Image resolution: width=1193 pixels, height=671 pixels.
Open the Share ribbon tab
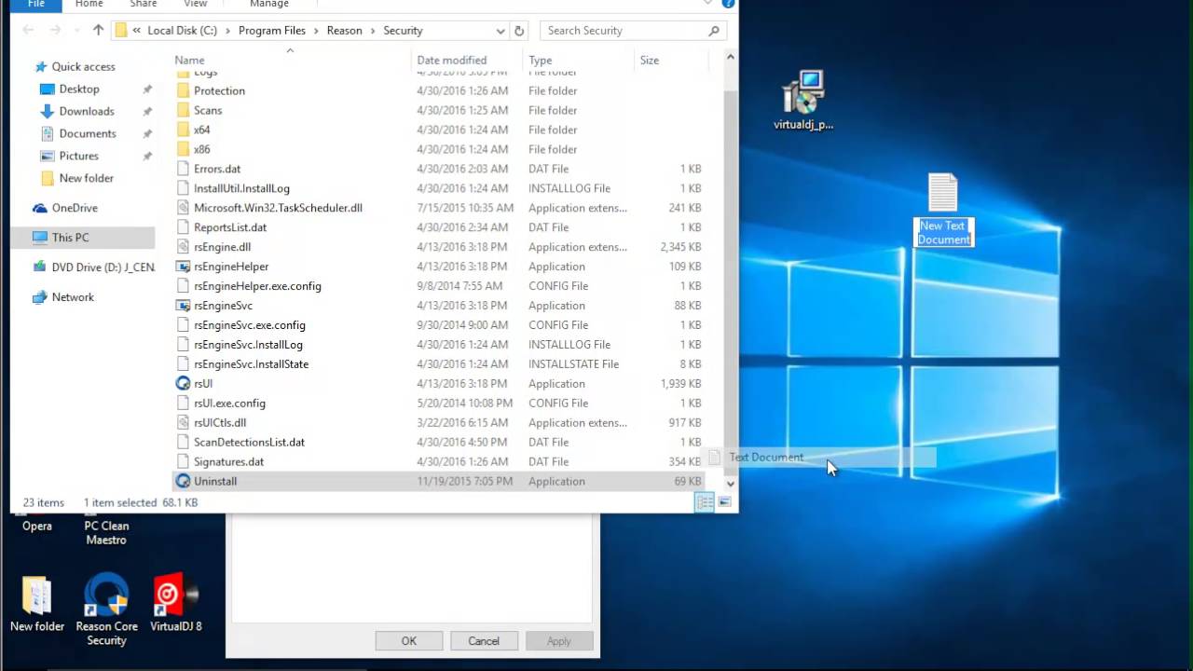coord(144,4)
